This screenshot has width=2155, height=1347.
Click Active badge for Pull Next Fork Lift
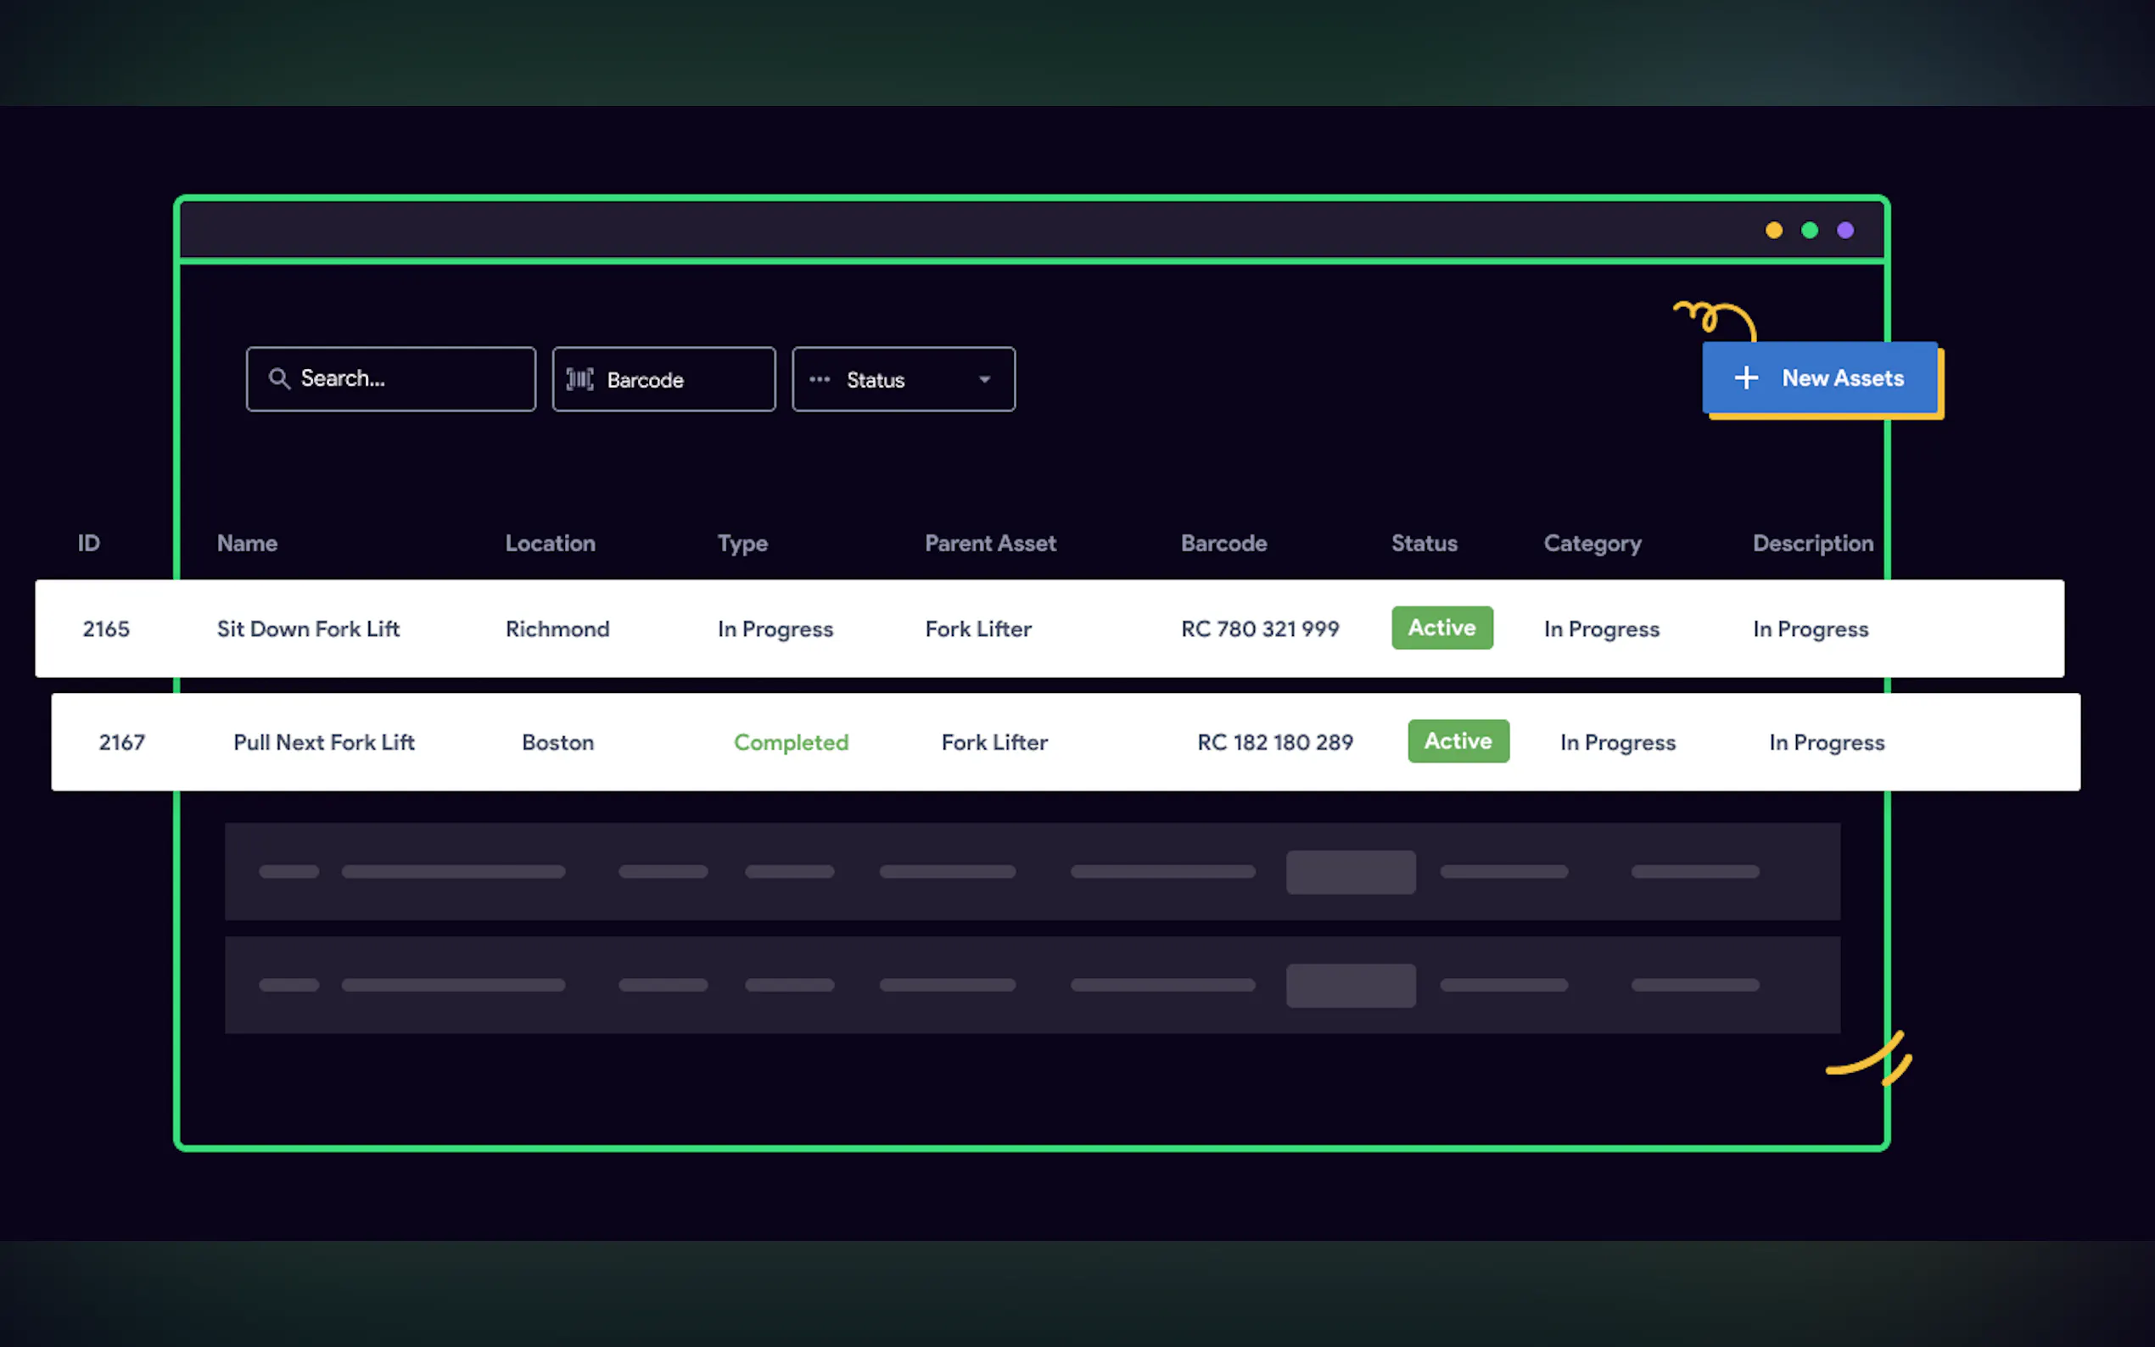click(x=1458, y=741)
